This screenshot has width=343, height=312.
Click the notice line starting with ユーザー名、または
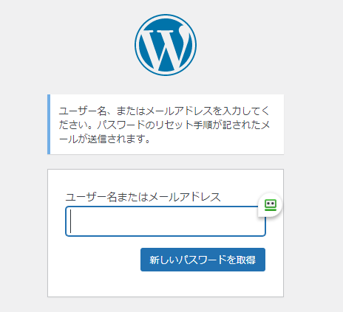[x=164, y=111]
